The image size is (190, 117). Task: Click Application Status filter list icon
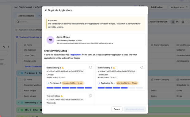click(x=17, y=30)
